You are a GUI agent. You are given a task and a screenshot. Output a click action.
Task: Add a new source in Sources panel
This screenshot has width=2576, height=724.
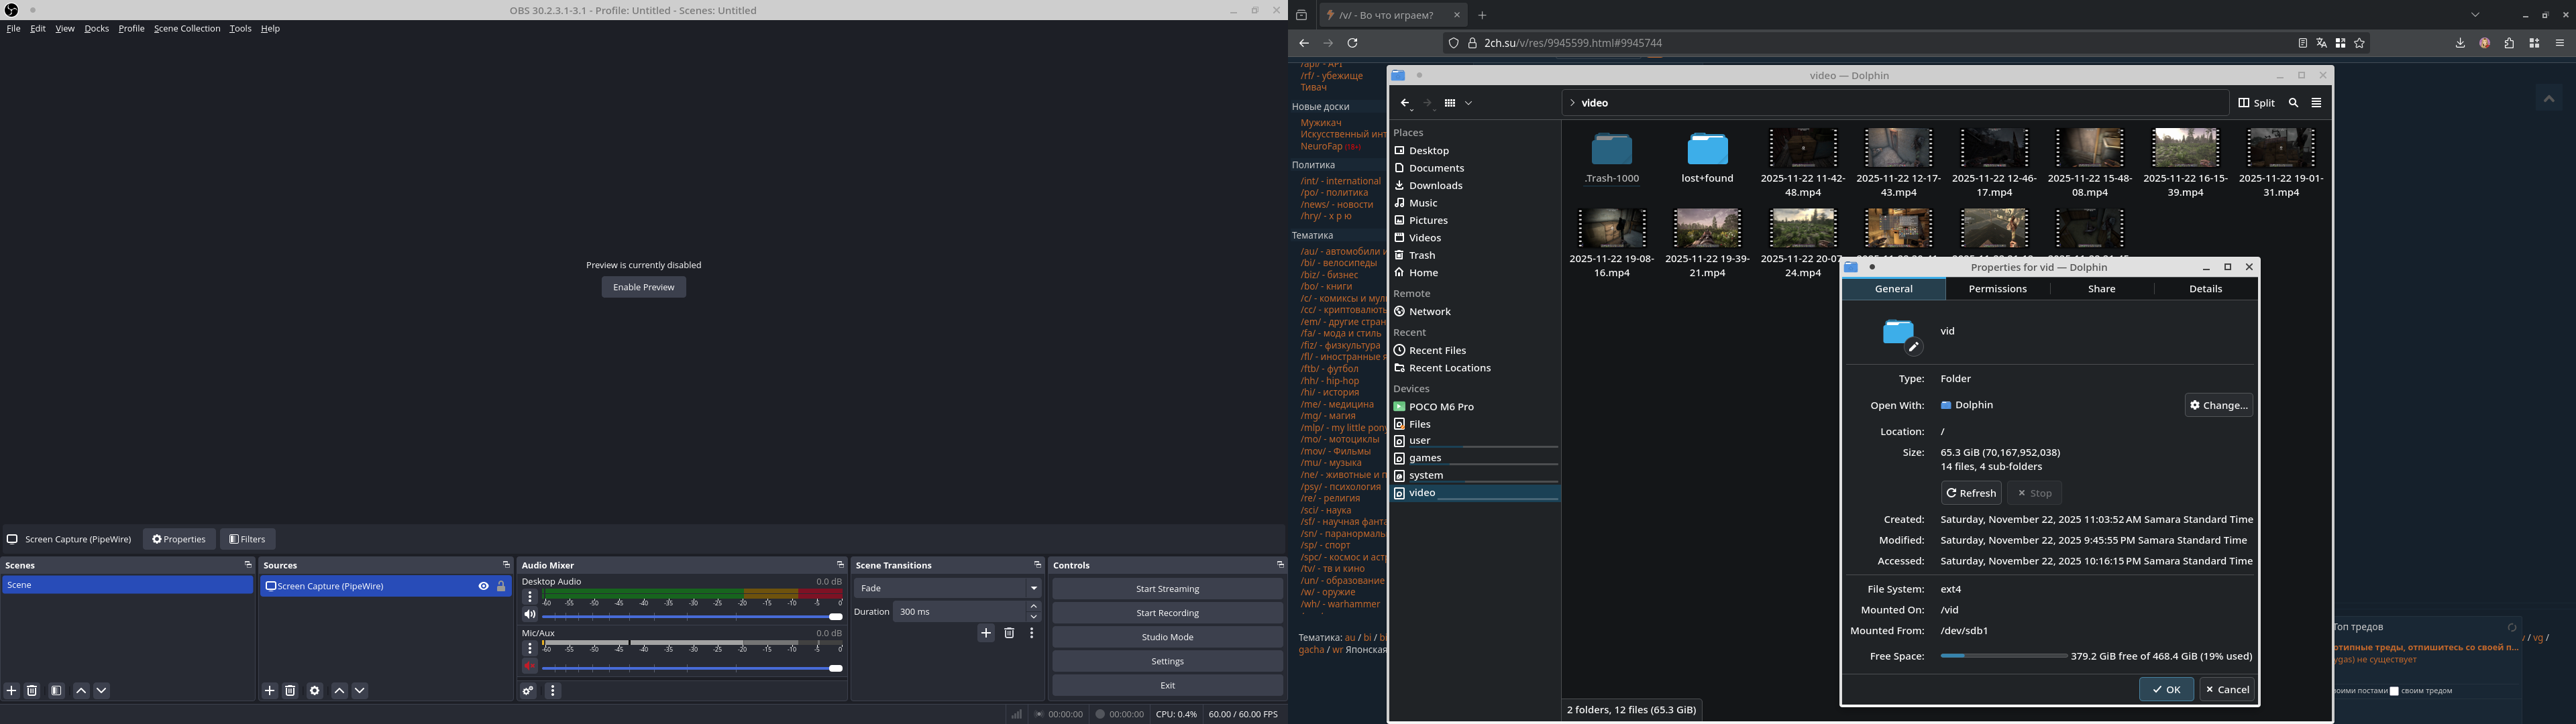pos(269,691)
